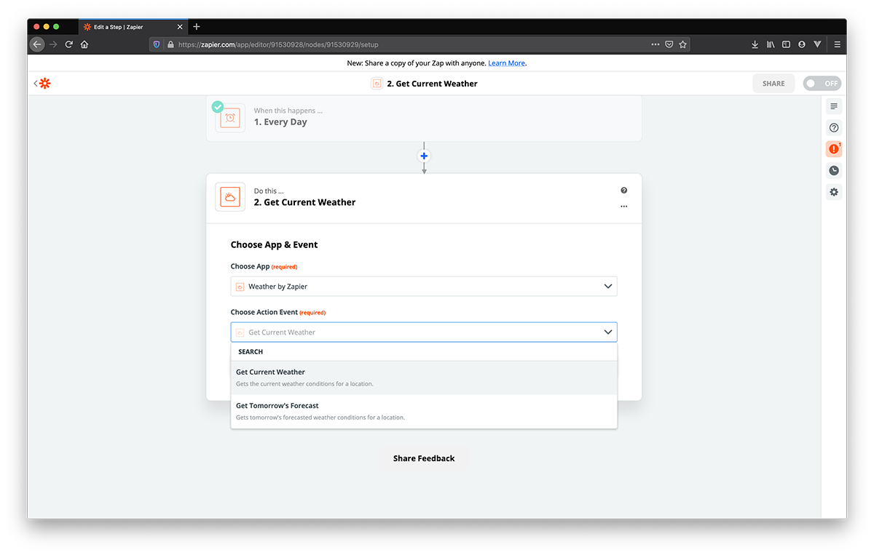Bookmark this page with star icon
874x555 pixels.
point(682,44)
